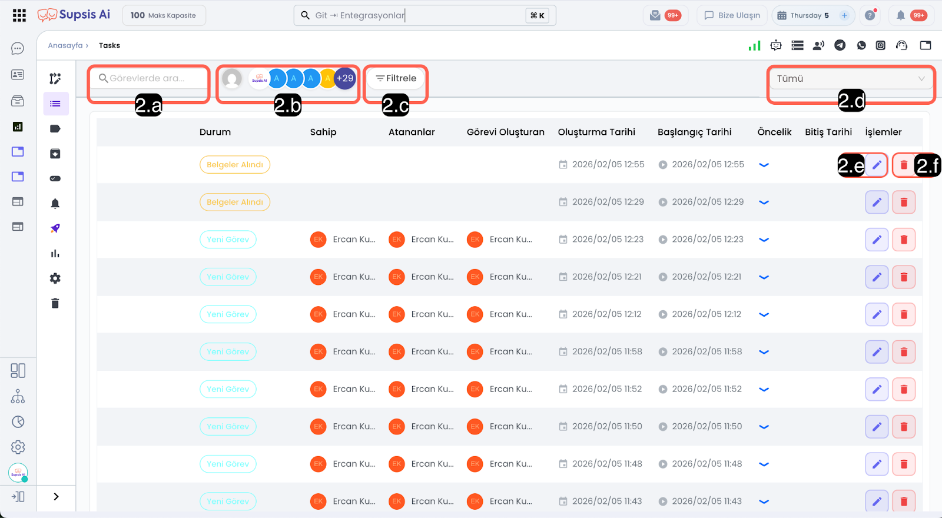
Task: Click the notifications bell in top bar
Action: (900, 15)
